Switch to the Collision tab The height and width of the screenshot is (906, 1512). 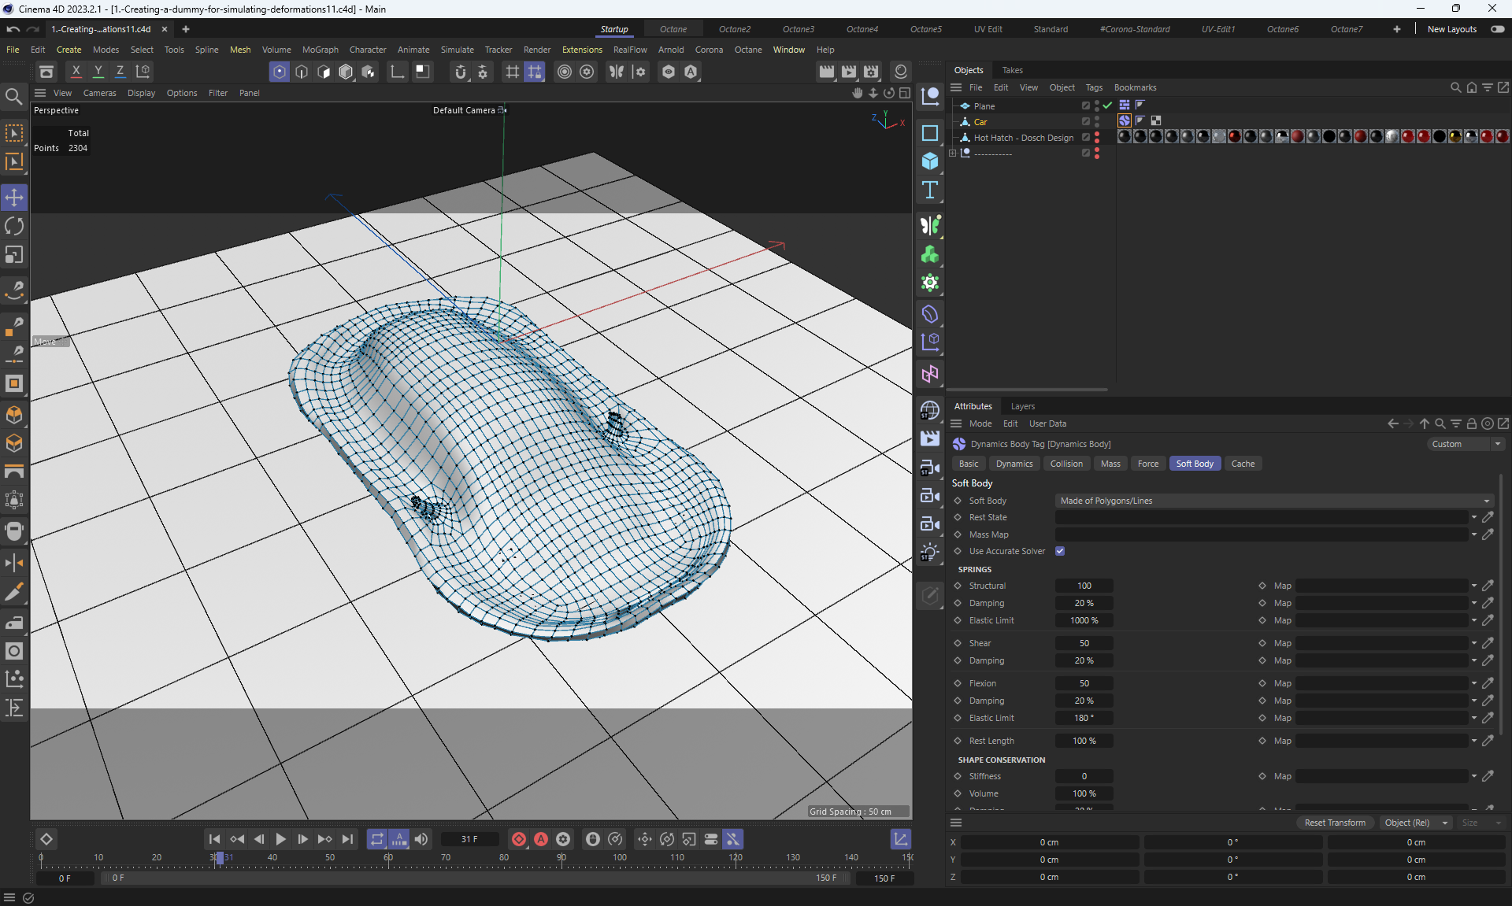pos(1065,464)
